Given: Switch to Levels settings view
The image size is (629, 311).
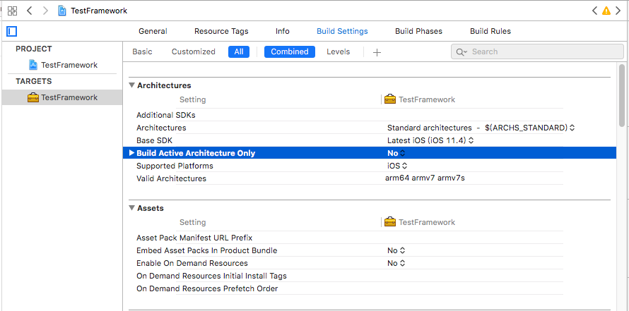Looking at the screenshot, I should pos(338,51).
